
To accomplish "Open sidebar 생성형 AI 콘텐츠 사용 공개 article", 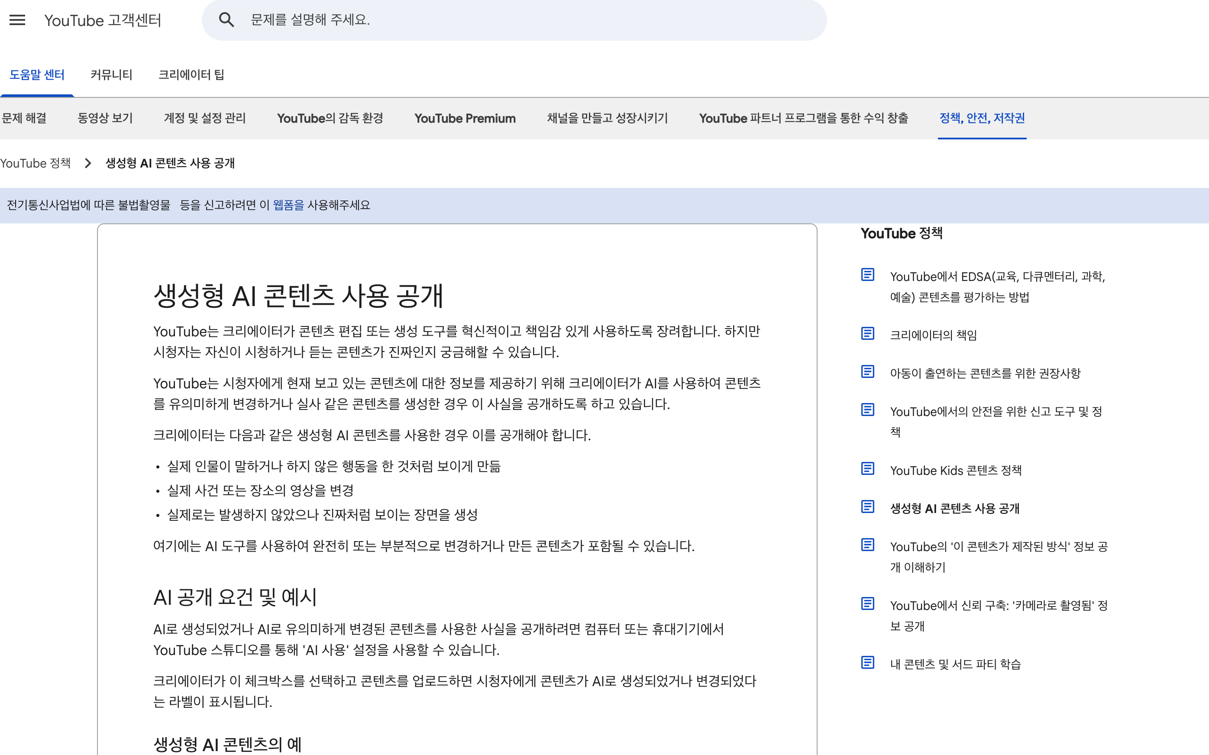I will pyautogui.click(x=955, y=509).
